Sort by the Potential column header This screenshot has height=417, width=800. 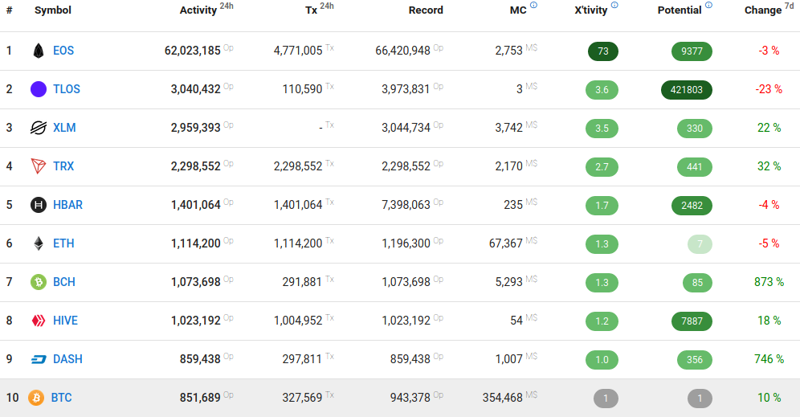679,10
